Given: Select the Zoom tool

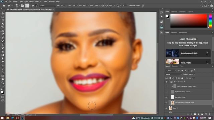Looking at the screenshot, I should click(3, 83).
